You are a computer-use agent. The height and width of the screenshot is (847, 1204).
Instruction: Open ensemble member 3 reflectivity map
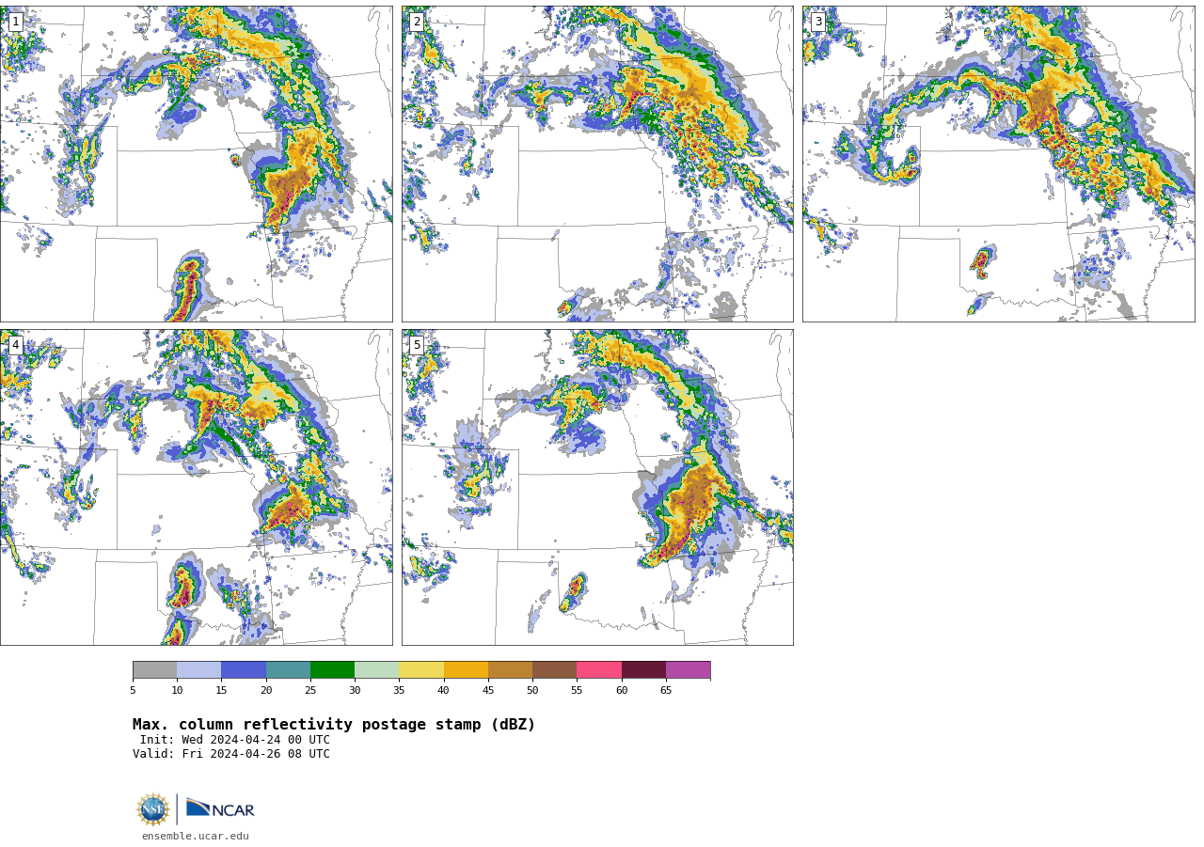(x=998, y=164)
